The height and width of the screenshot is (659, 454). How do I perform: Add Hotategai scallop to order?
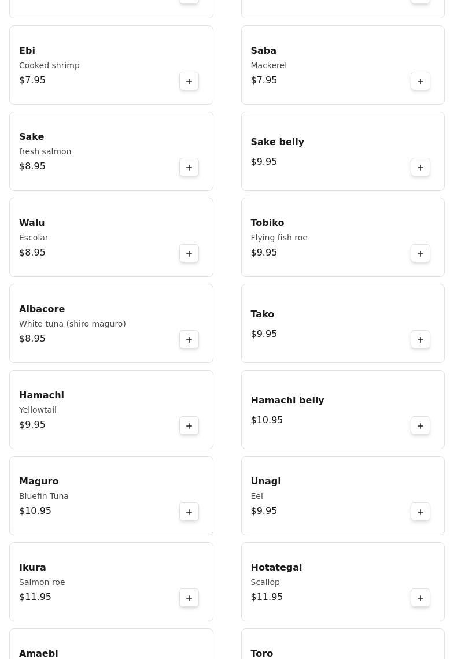click(x=420, y=598)
